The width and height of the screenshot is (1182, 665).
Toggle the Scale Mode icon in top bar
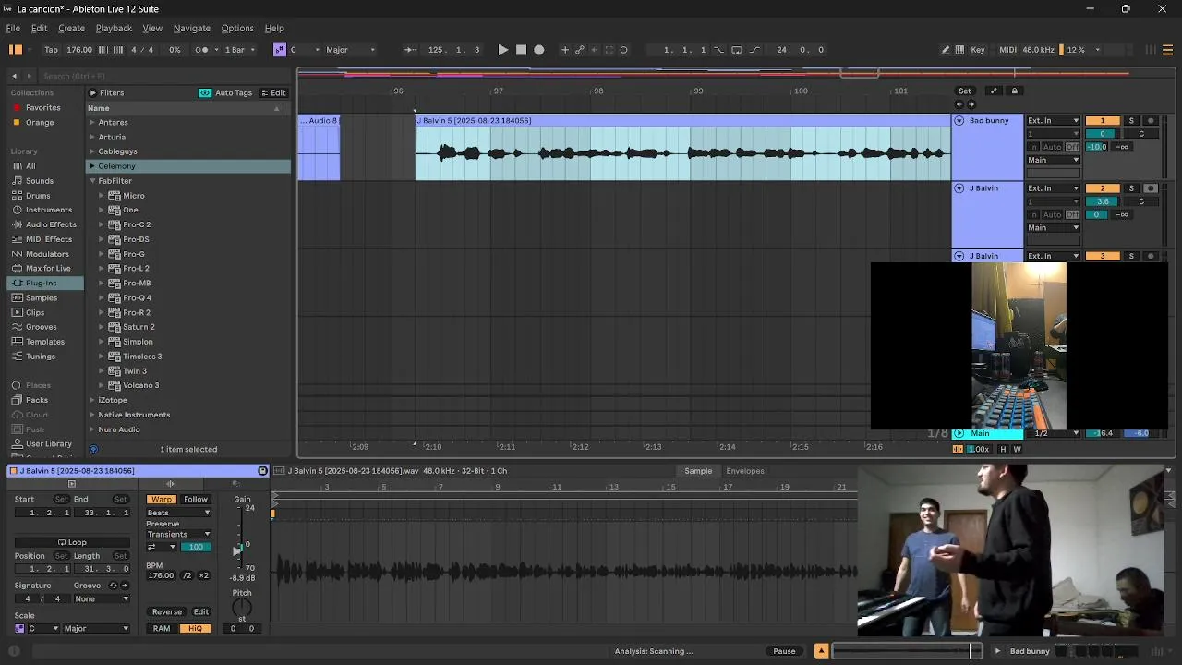click(279, 50)
